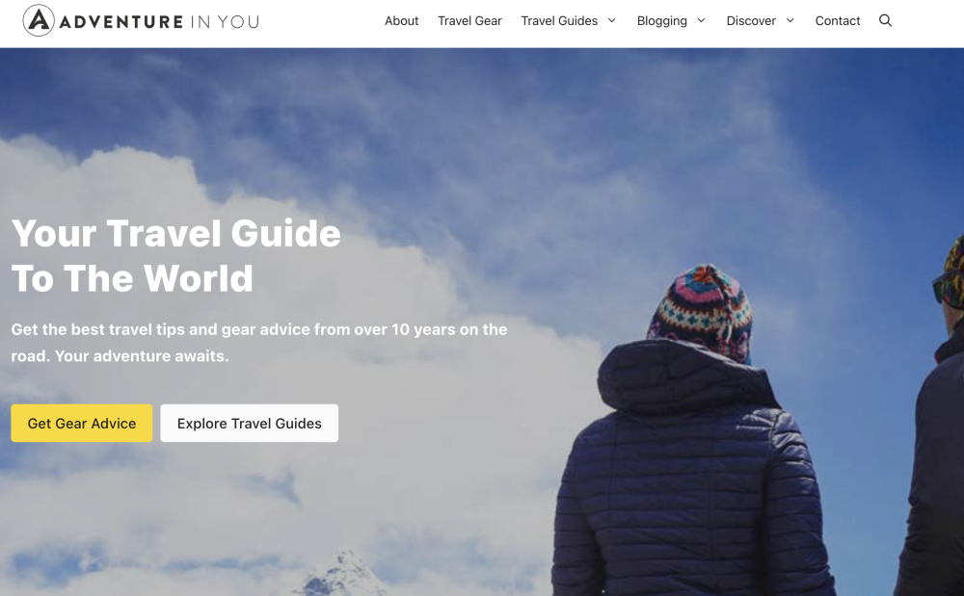Click the Adventure In You wordmark
964x596 pixels.
tap(159, 22)
